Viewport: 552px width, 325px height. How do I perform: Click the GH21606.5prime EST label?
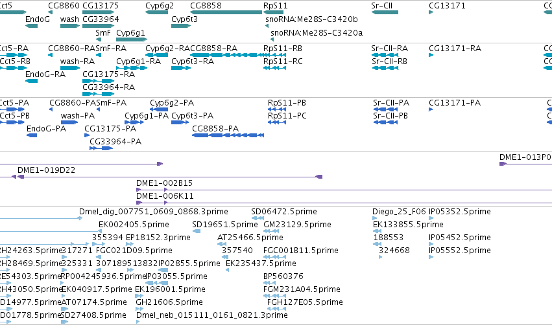point(169,302)
